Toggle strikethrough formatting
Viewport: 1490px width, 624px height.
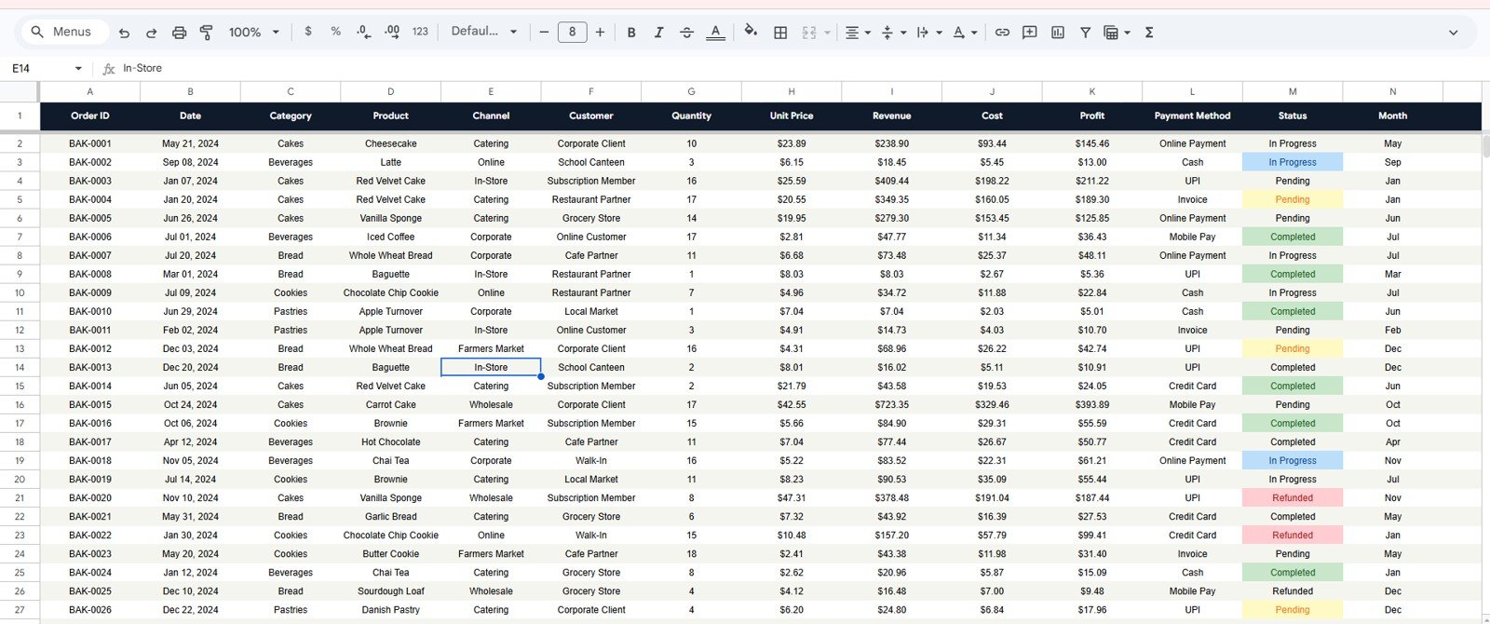(x=686, y=33)
